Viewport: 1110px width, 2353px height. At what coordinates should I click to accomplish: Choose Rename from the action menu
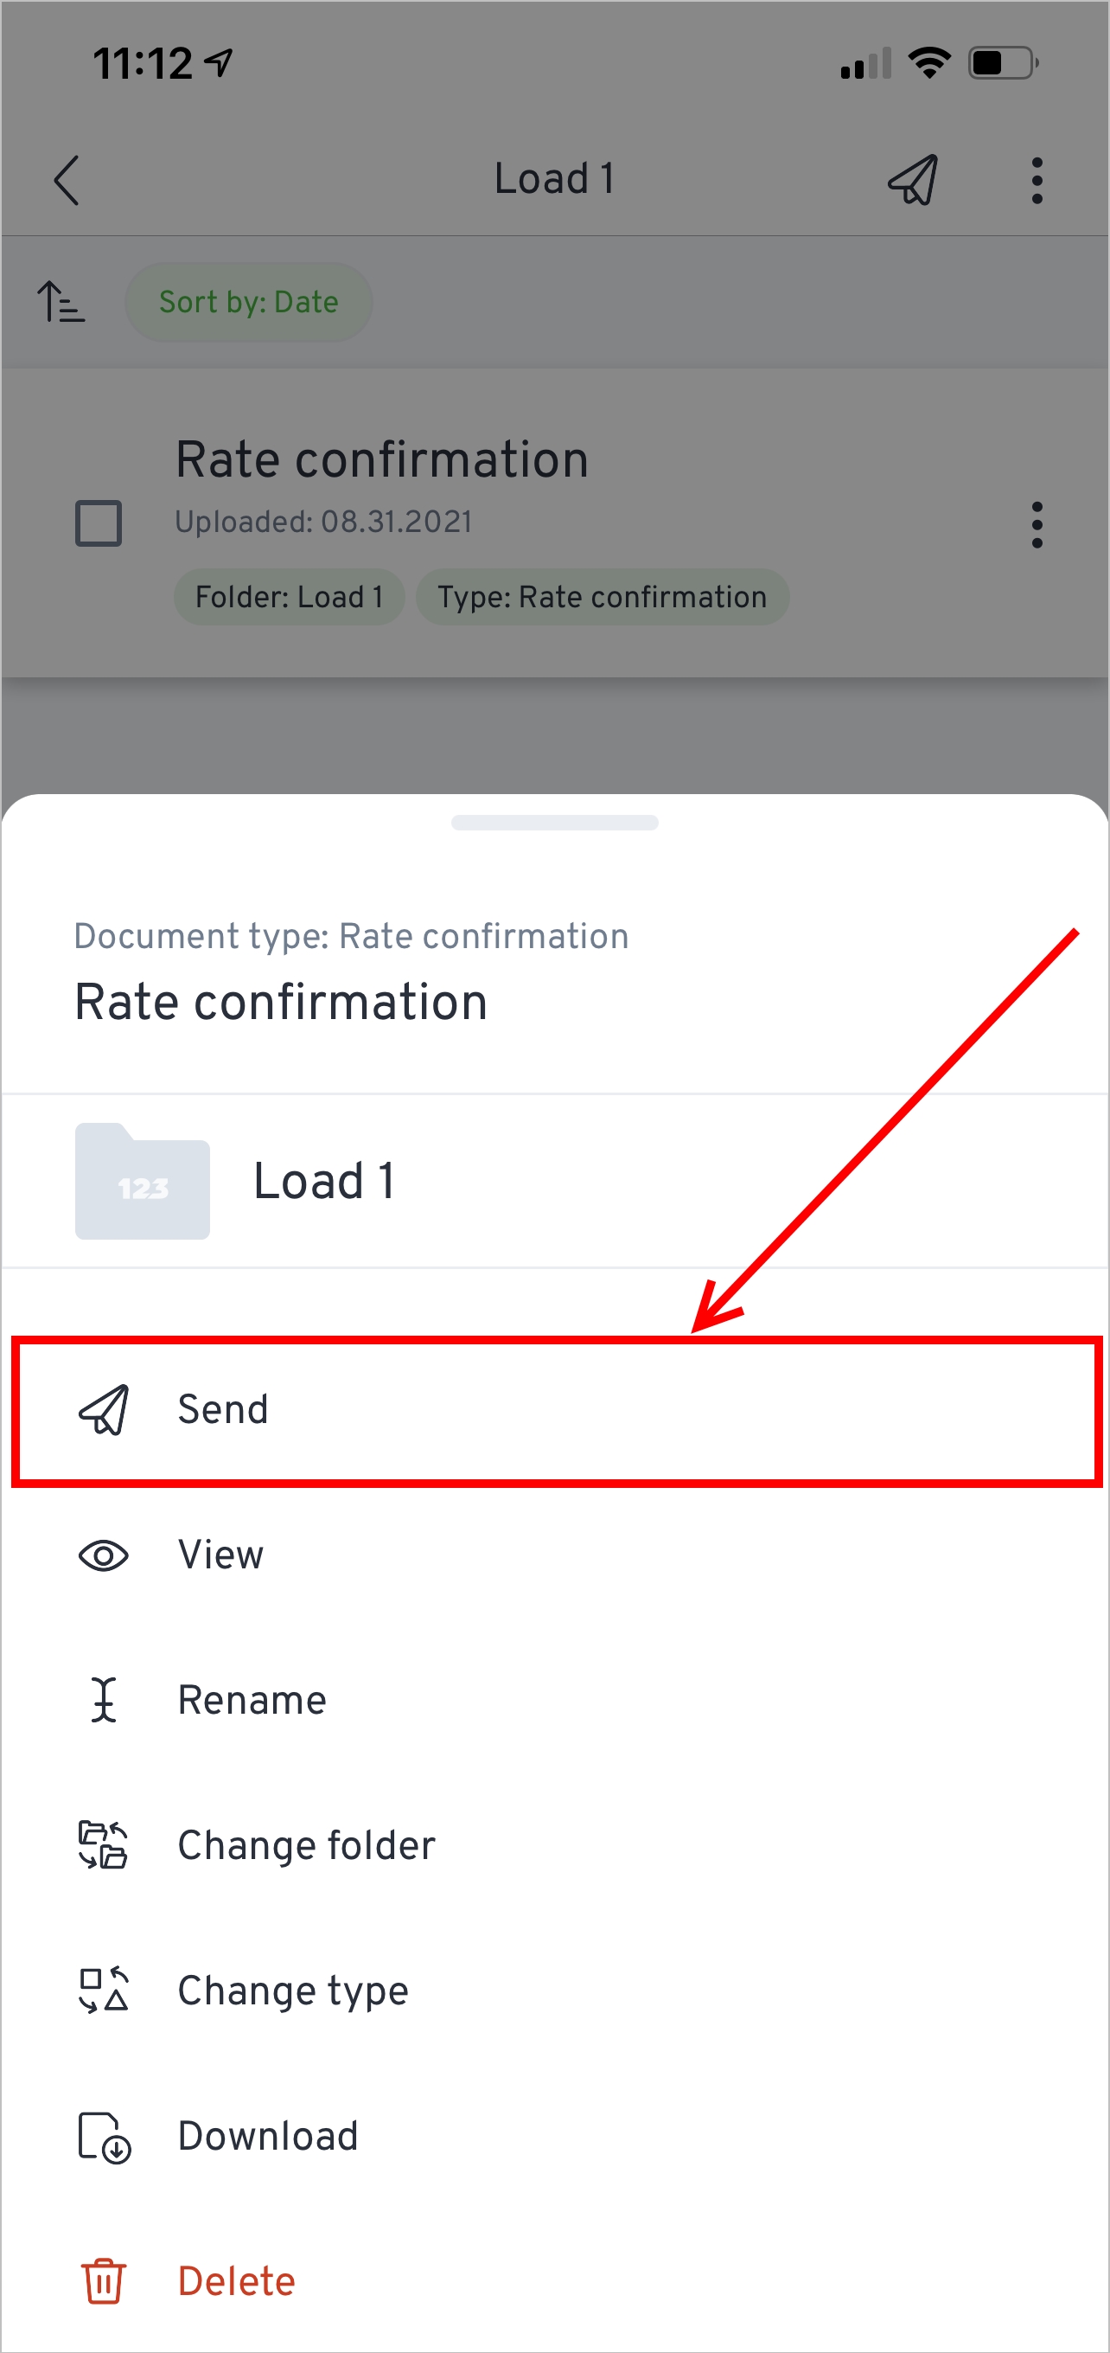251,1700
